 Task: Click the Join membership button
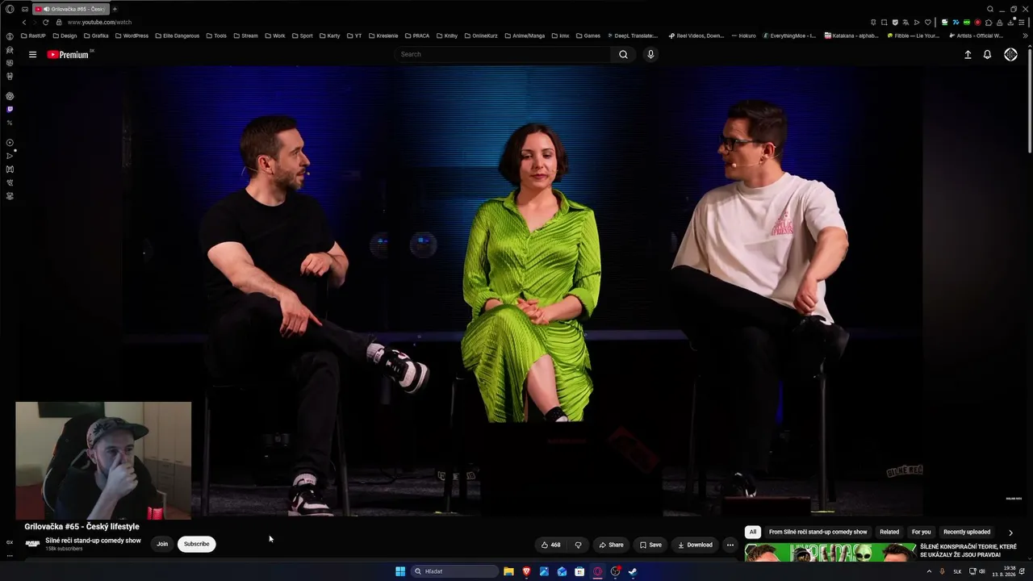click(162, 544)
